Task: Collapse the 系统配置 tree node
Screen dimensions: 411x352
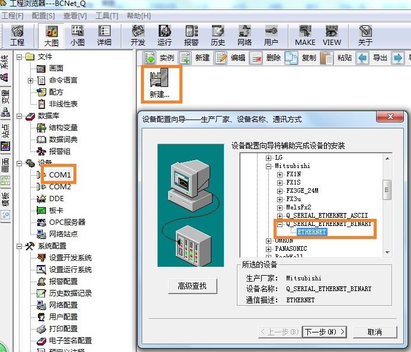Action: (x=19, y=246)
